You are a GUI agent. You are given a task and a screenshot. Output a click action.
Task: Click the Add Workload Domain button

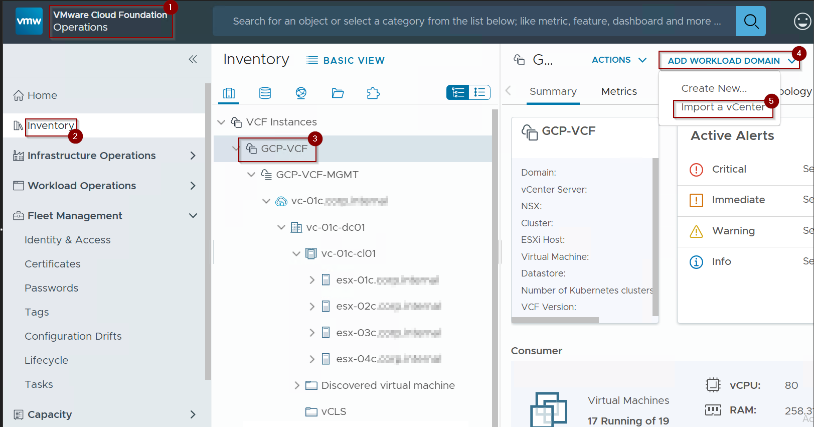(724, 61)
